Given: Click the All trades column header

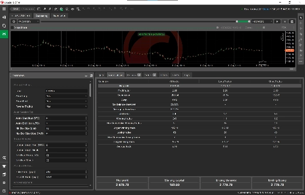Looking at the screenshot, I should coord(174,81).
